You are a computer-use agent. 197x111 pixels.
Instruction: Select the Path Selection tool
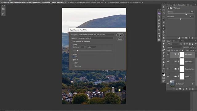163,56
